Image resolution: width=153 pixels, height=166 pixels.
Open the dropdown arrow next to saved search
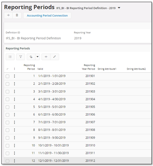click(x=38, y=57)
